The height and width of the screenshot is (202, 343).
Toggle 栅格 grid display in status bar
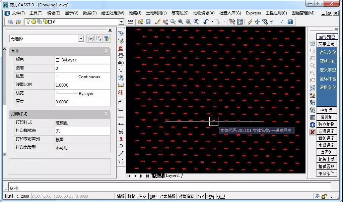[x=131, y=196]
